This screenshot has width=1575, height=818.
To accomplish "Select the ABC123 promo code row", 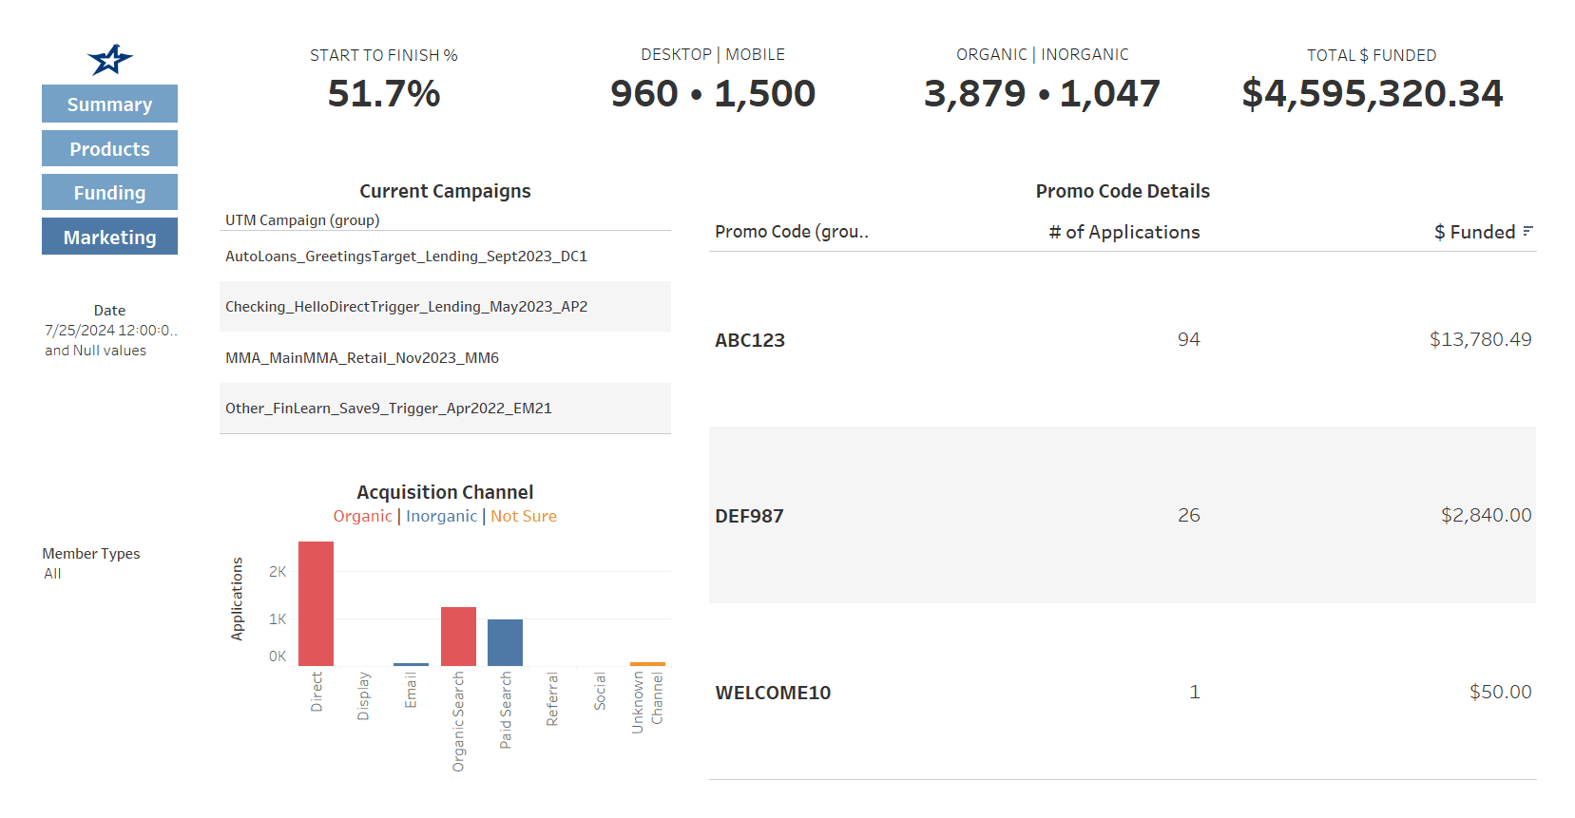I will click(750, 340).
